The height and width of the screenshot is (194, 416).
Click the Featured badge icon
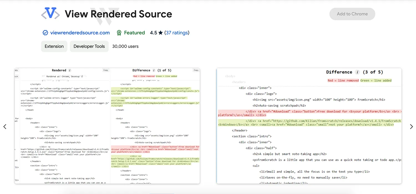click(x=119, y=33)
